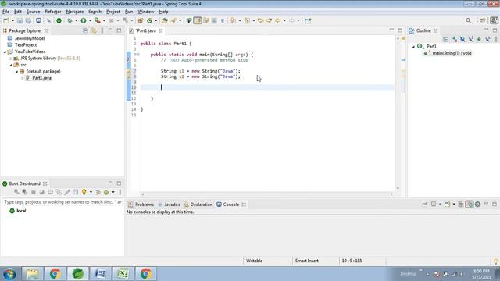Open the Open Perspective icon

click(483, 21)
